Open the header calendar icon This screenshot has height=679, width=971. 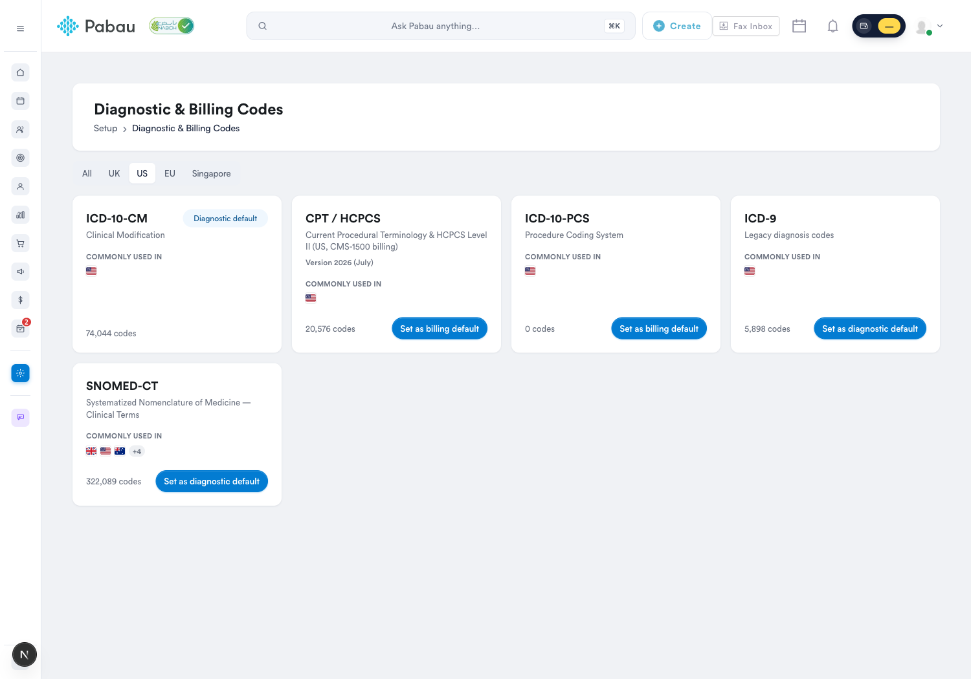799,26
